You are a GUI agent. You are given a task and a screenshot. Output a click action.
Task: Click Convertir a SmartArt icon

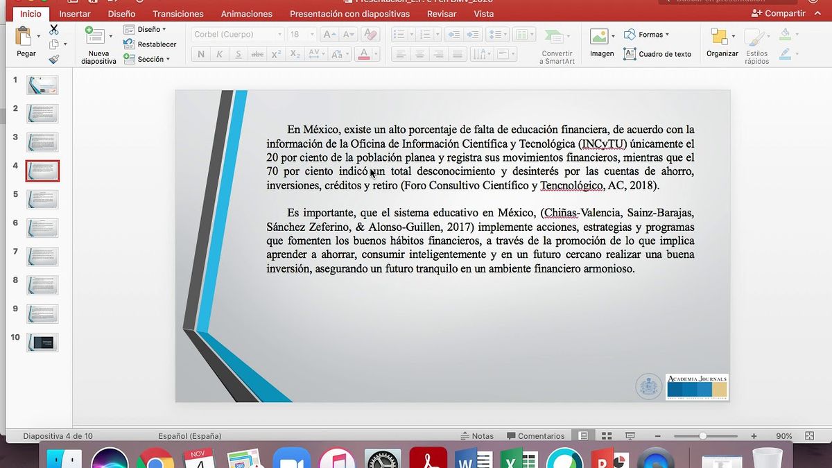555,37
